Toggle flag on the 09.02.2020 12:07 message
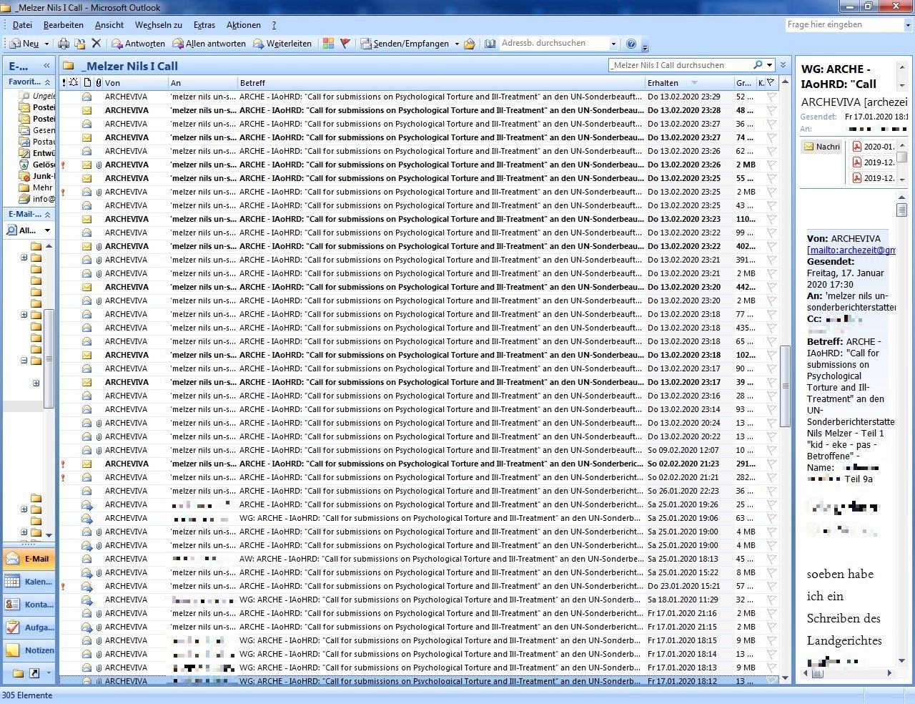Image resolution: width=915 pixels, height=704 pixels. 771,450
